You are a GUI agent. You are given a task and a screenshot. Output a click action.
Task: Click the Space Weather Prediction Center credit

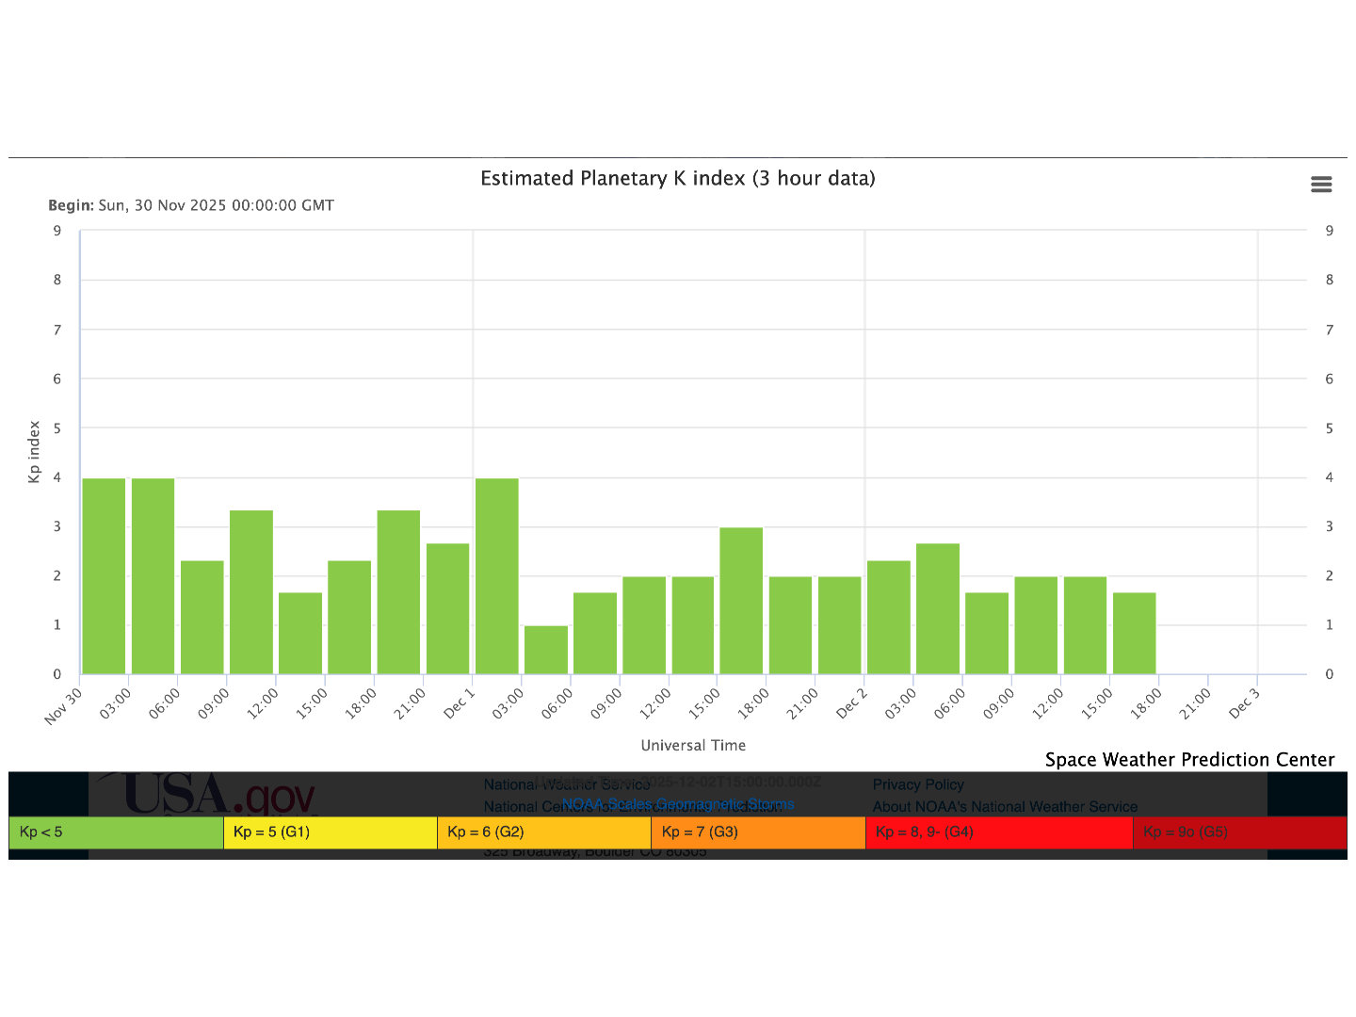(x=1189, y=760)
